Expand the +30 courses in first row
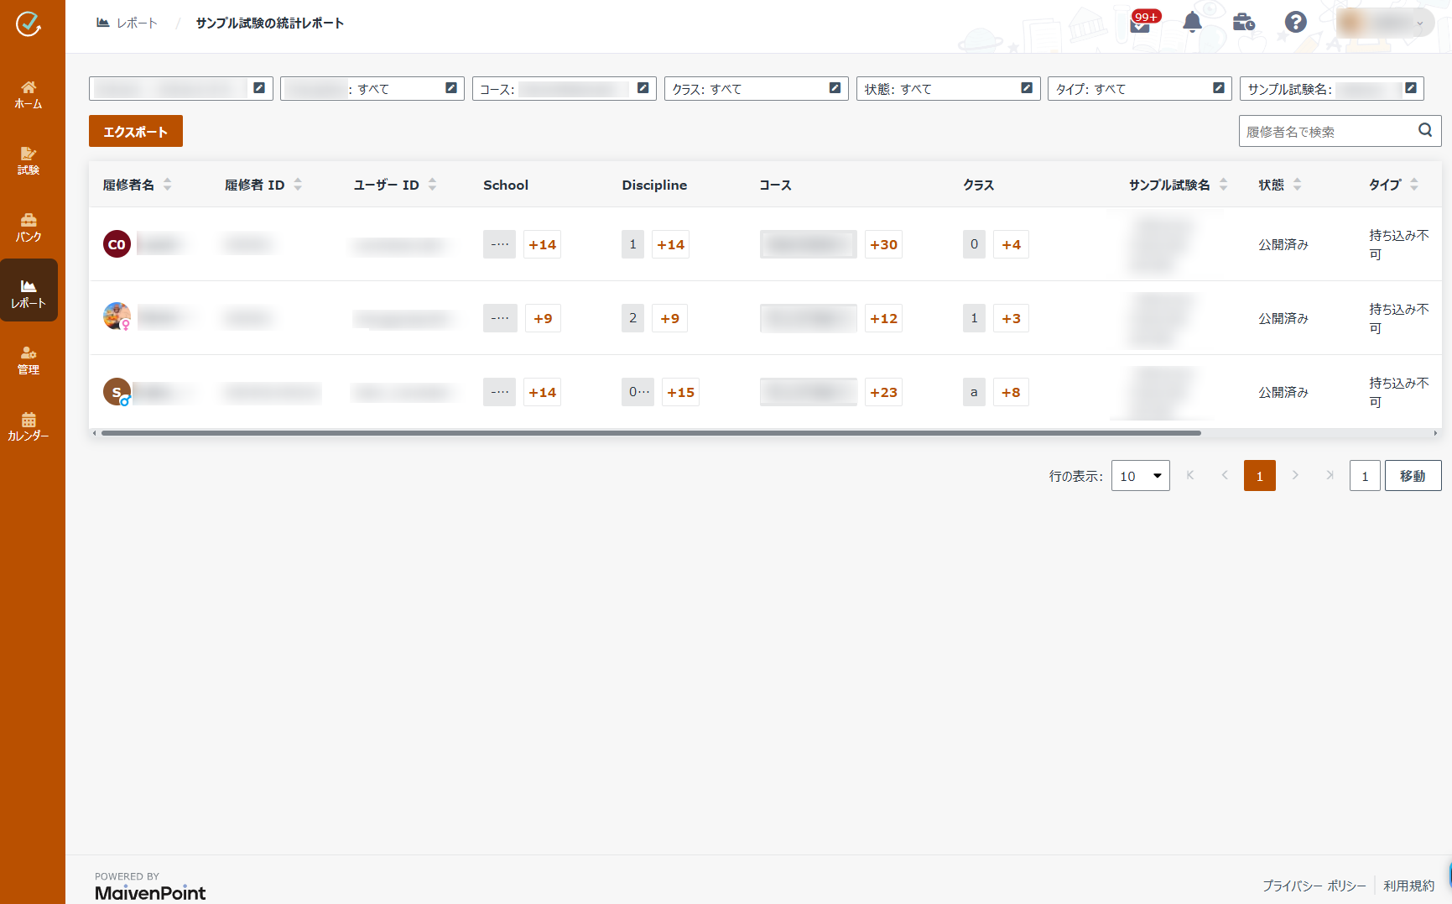The image size is (1452, 904). [883, 244]
